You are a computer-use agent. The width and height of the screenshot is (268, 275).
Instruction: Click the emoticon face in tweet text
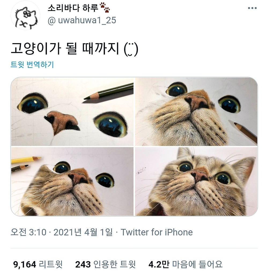click(x=131, y=50)
